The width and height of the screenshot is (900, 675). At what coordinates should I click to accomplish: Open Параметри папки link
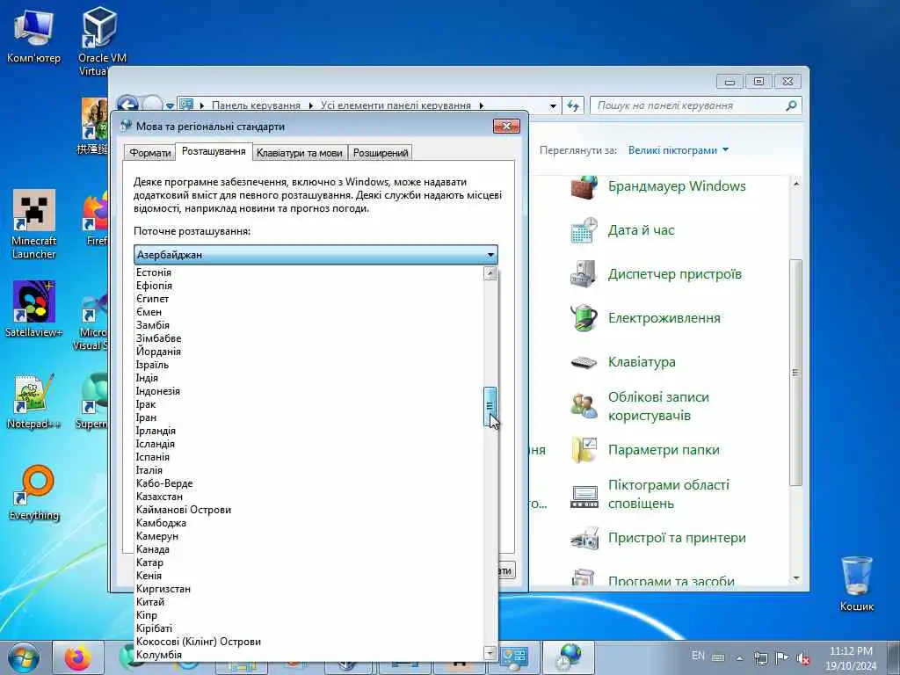(664, 450)
